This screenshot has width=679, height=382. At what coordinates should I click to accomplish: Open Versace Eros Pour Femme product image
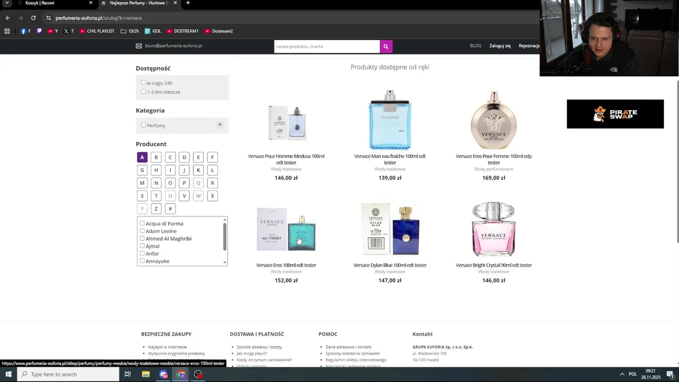[x=493, y=120]
